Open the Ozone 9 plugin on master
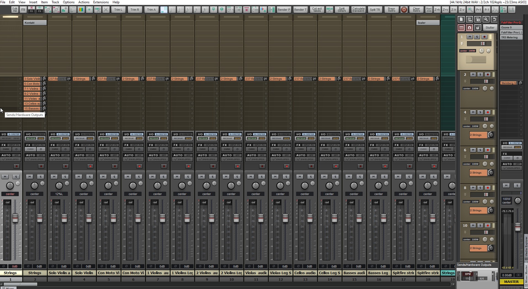The image size is (528, 289). 511,28
